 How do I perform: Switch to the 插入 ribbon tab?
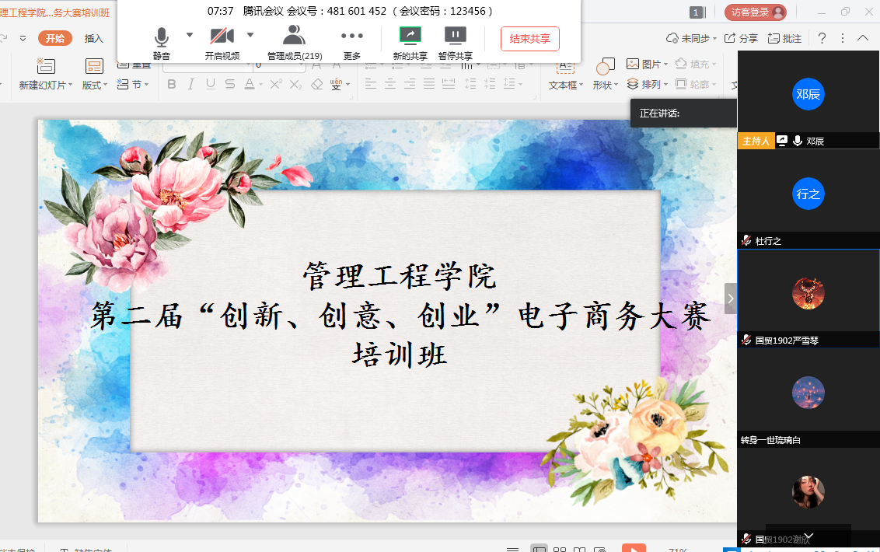(95, 37)
